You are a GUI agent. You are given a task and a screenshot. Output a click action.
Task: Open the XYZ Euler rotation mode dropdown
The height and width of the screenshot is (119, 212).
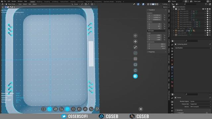tap(157, 31)
